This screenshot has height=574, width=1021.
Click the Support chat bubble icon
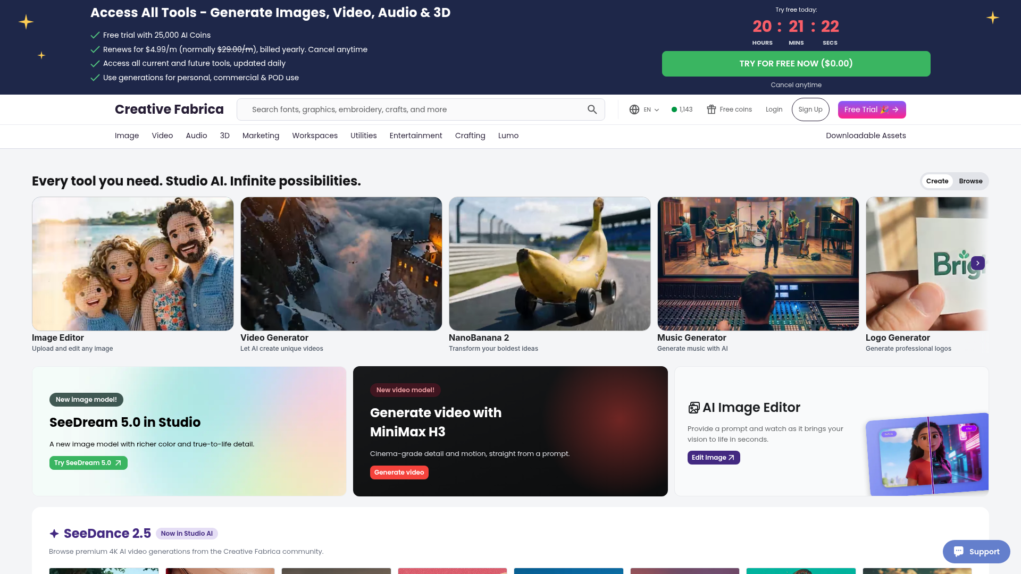[958, 551]
